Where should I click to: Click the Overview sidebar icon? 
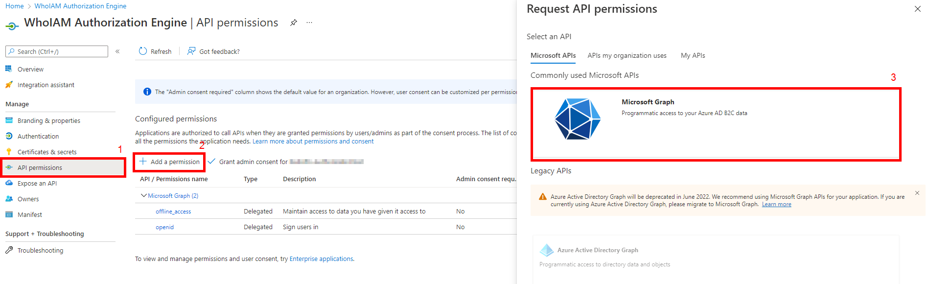tap(8, 69)
